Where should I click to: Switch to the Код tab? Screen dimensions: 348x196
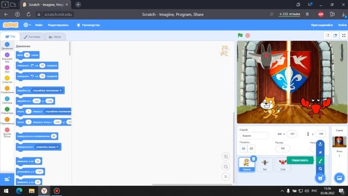[10, 36]
